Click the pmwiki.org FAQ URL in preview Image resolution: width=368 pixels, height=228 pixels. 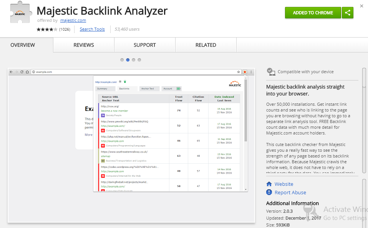tap(124, 121)
